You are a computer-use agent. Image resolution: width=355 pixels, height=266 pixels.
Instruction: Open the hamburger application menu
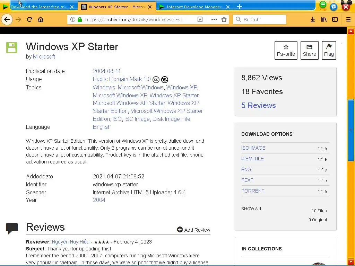348,19
